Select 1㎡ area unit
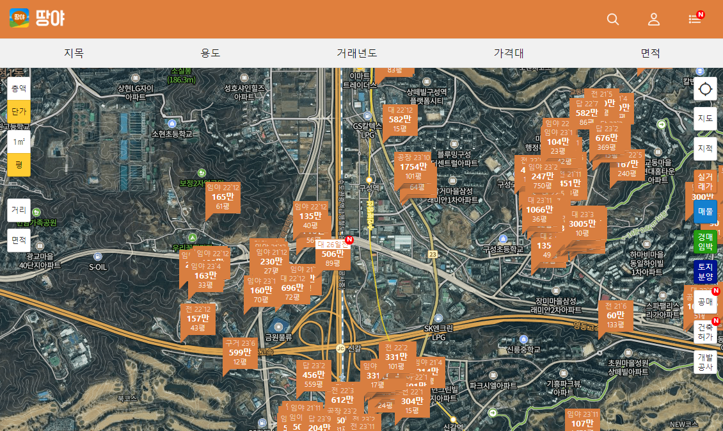This screenshot has height=431, width=723. coord(19,142)
